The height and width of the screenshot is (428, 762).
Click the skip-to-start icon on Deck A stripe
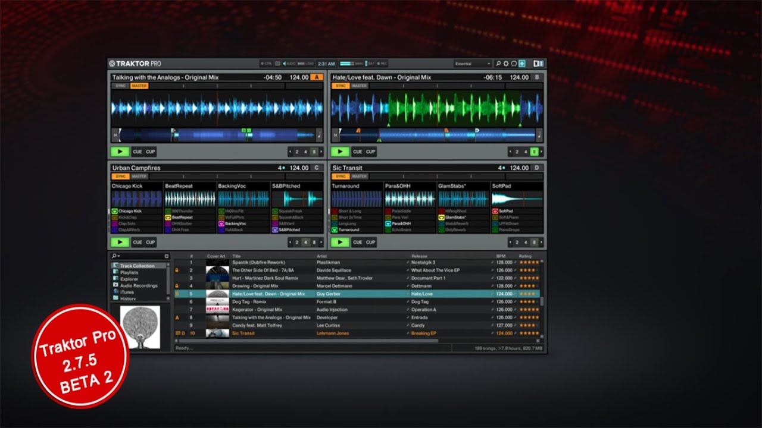pos(114,136)
